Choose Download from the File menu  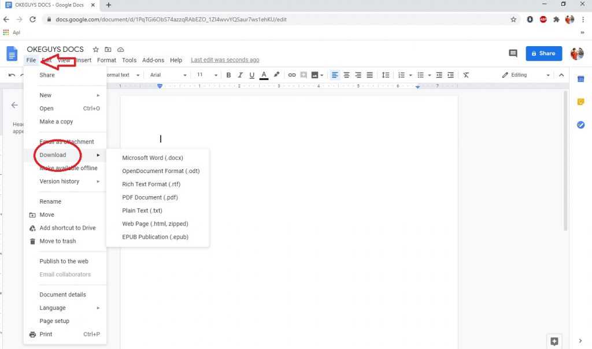click(65, 155)
